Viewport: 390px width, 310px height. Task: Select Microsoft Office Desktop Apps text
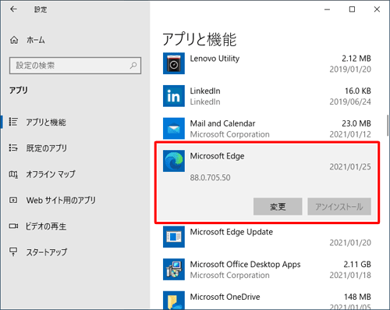245,265
